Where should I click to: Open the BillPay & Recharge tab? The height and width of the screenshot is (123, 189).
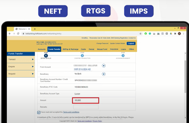click(70, 49)
